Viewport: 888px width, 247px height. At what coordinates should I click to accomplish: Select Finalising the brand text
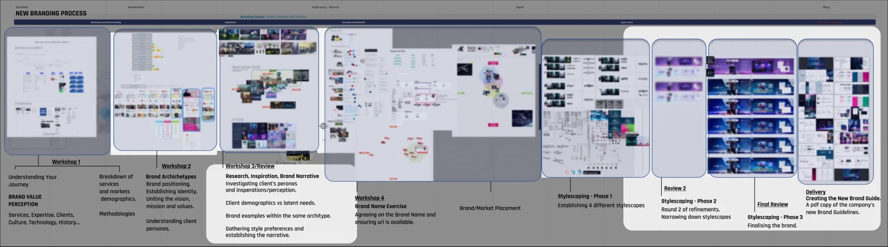pyautogui.click(x=772, y=225)
